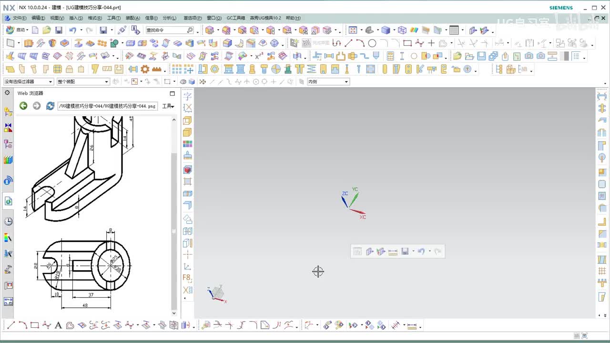Click the F8 view alignment icon
610x343 pixels.
[187, 278]
